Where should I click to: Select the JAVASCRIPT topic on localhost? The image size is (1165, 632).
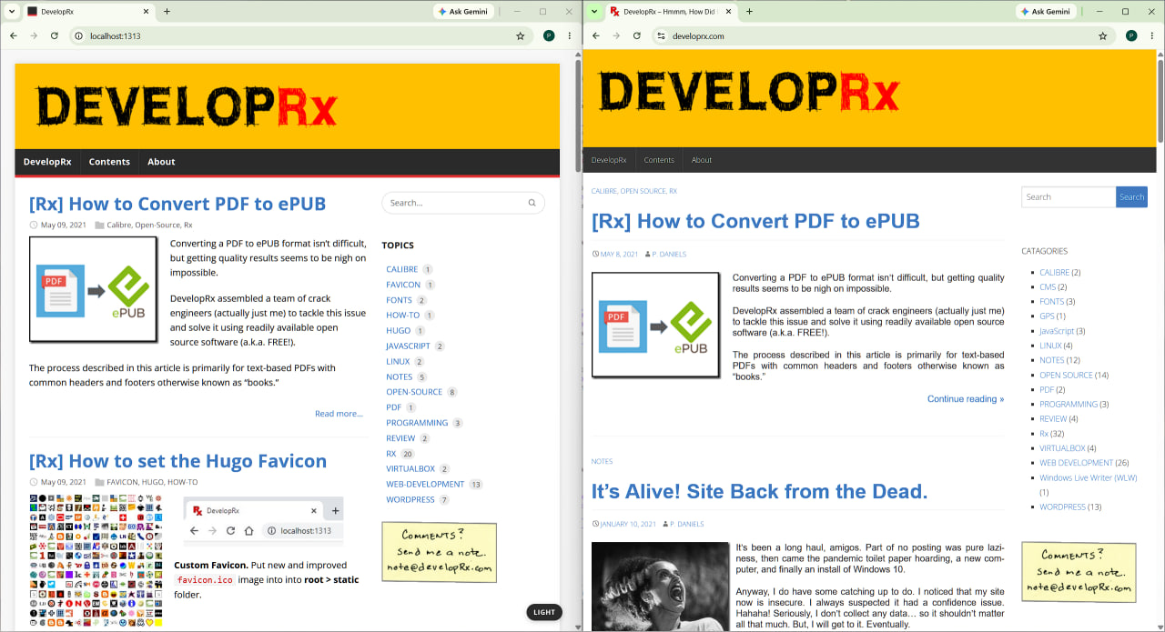408,346
